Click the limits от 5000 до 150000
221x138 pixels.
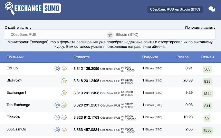pyautogui.click(x=128, y=69)
